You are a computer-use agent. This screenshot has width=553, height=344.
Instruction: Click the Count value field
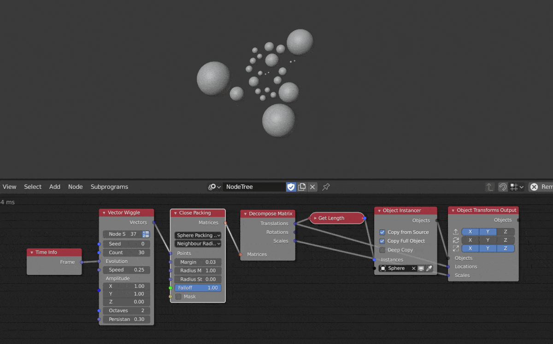tap(127, 252)
